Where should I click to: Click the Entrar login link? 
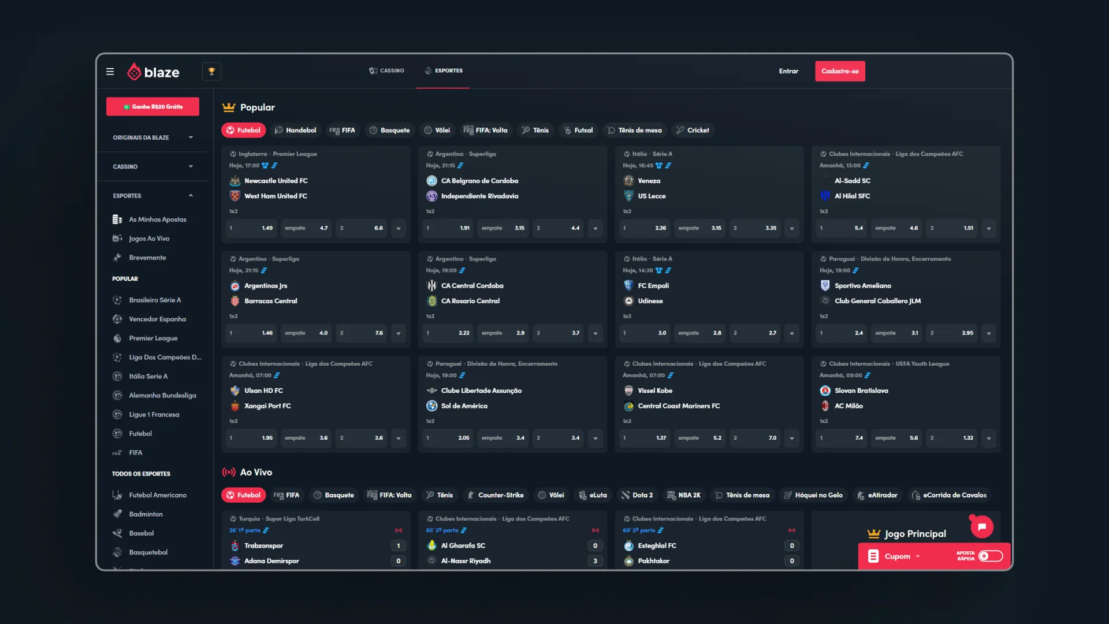tap(788, 71)
